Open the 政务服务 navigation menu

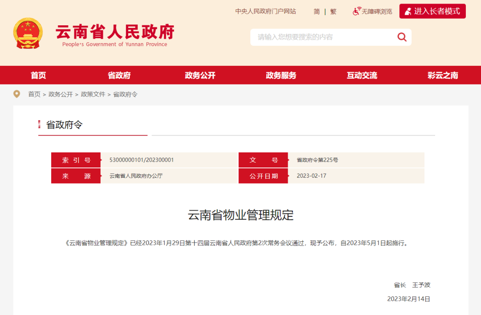coord(281,76)
